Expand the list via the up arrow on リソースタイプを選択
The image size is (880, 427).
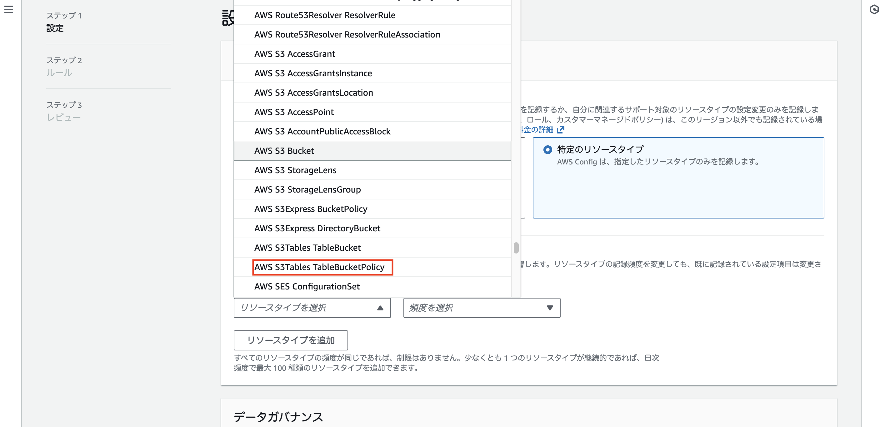380,308
